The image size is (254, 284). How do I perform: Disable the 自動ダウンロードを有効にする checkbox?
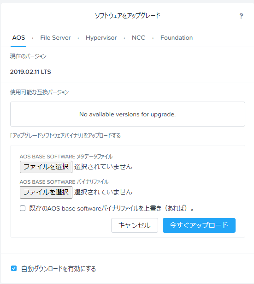pos(14,268)
